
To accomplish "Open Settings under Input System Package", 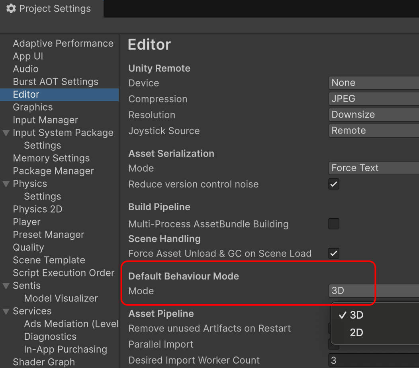I will tap(43, 145).
